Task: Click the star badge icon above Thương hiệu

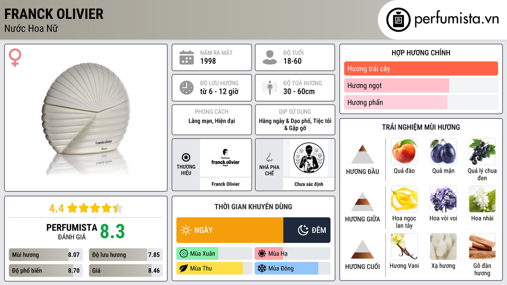Action: [x=186, y=157]
